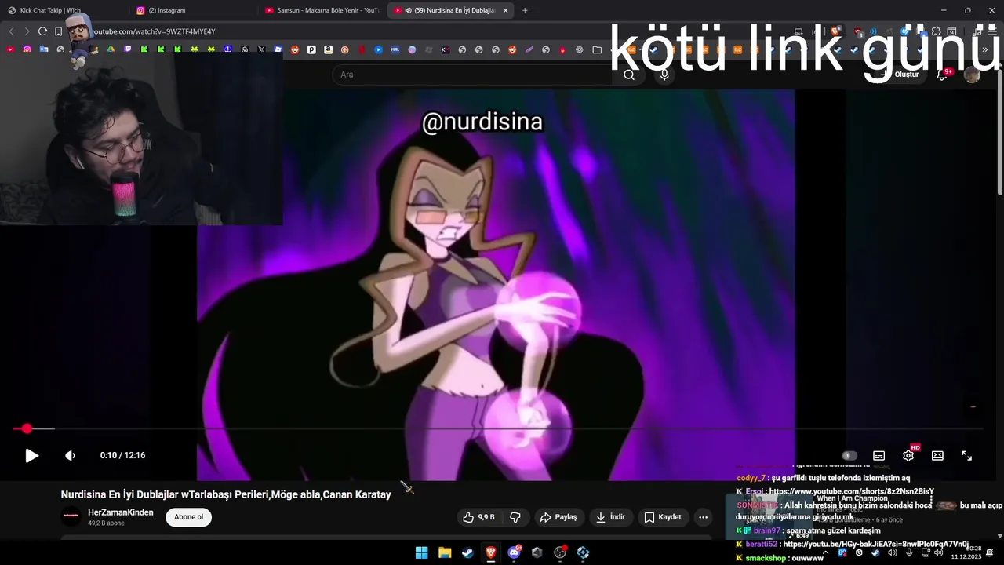The height and width of the screenshot is (565, 1004).
Task: Click the system tray microphone icon
Action: pos(909,552)
